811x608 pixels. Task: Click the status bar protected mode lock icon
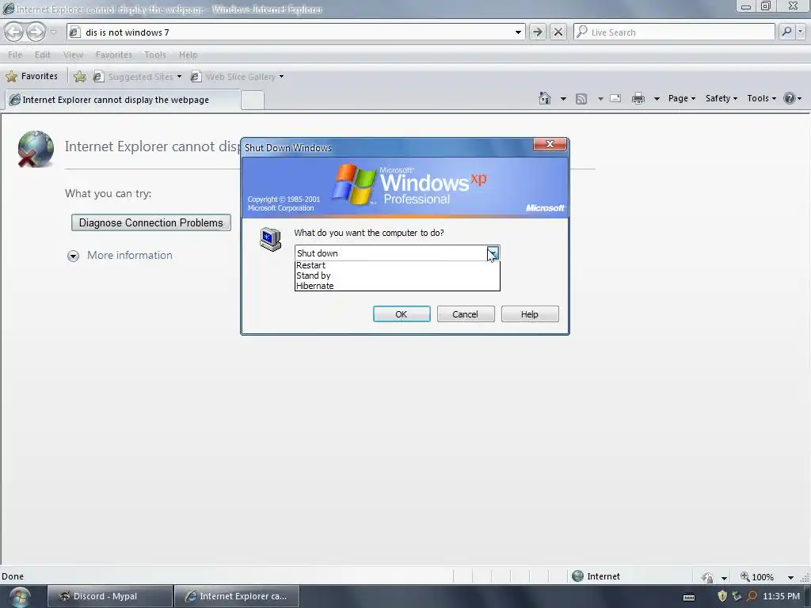(707, 577)
